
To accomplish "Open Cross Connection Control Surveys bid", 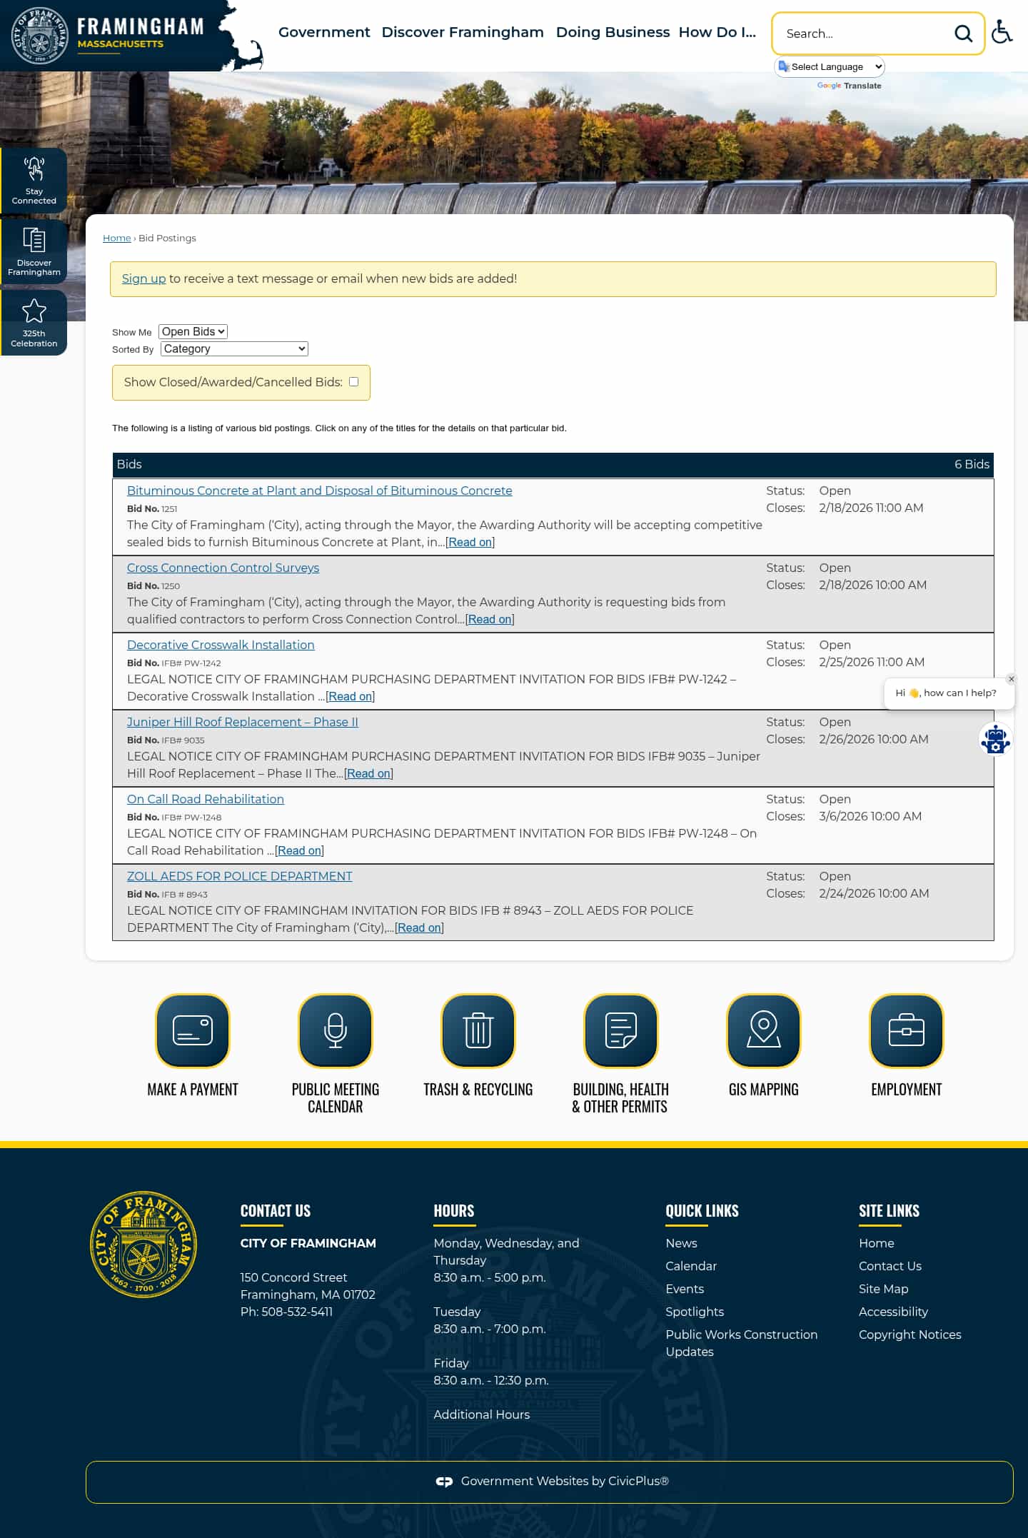I will (x=223, y=568).
